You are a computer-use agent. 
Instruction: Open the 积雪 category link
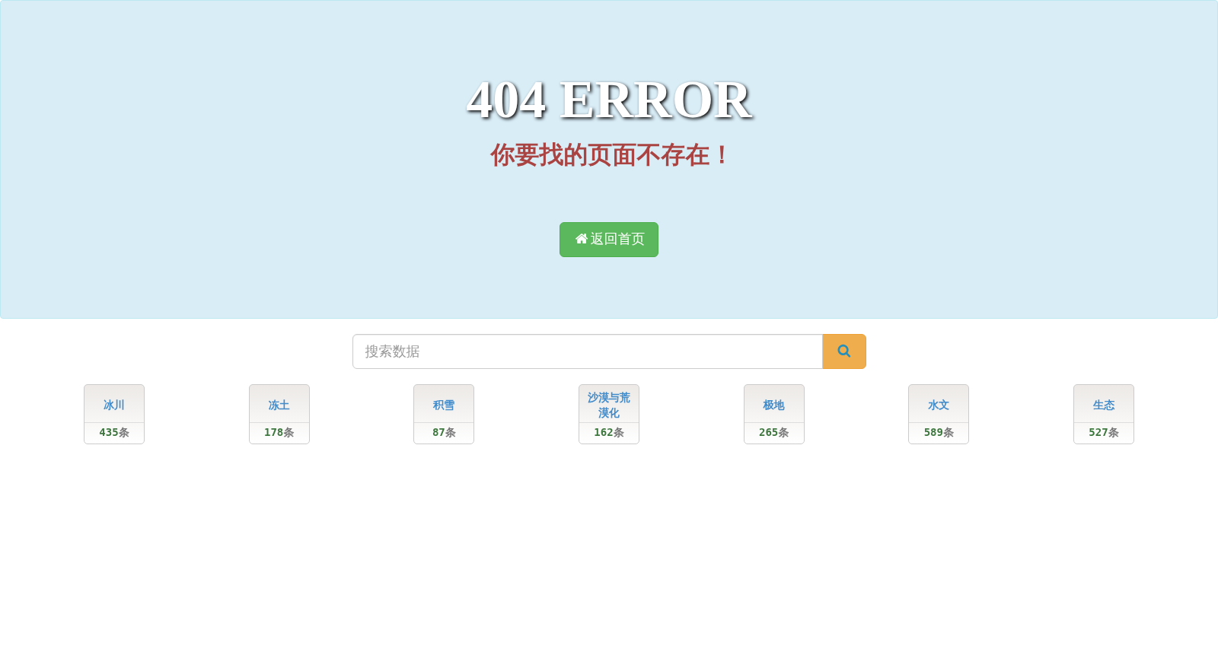[444, 405]
